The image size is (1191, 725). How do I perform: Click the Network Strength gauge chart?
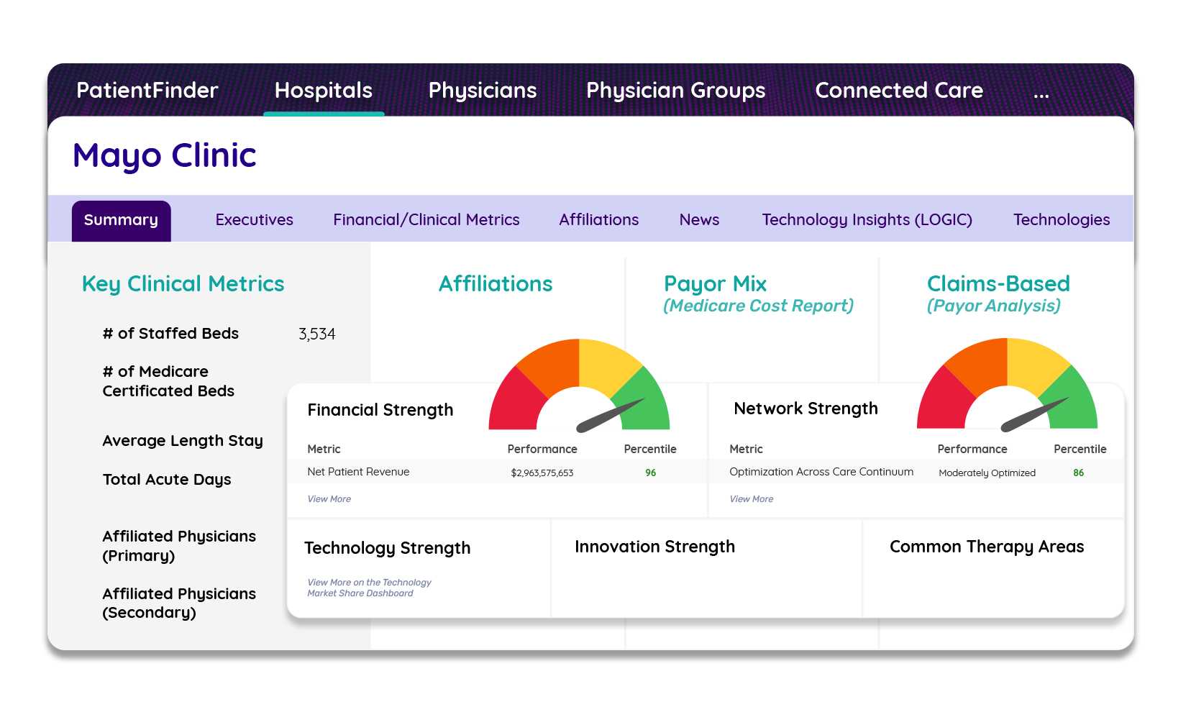pos(1007,385)
